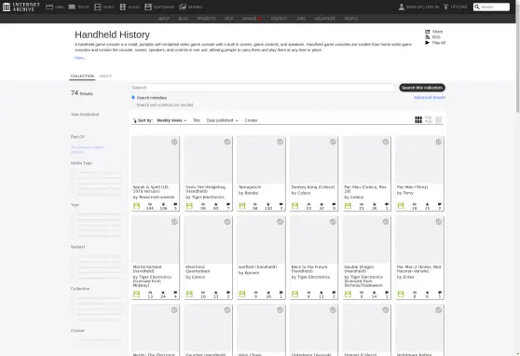The image size is (520, 356).
Task: Open the Software section in top navigation
Action: pyautogui.click(x=159, y=7)
